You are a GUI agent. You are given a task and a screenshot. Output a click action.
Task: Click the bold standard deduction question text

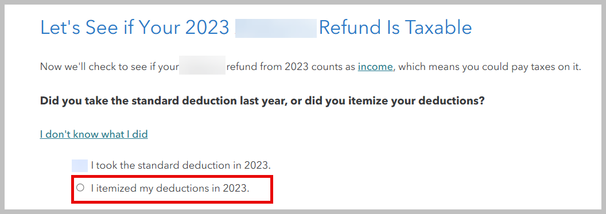[262, 101]
